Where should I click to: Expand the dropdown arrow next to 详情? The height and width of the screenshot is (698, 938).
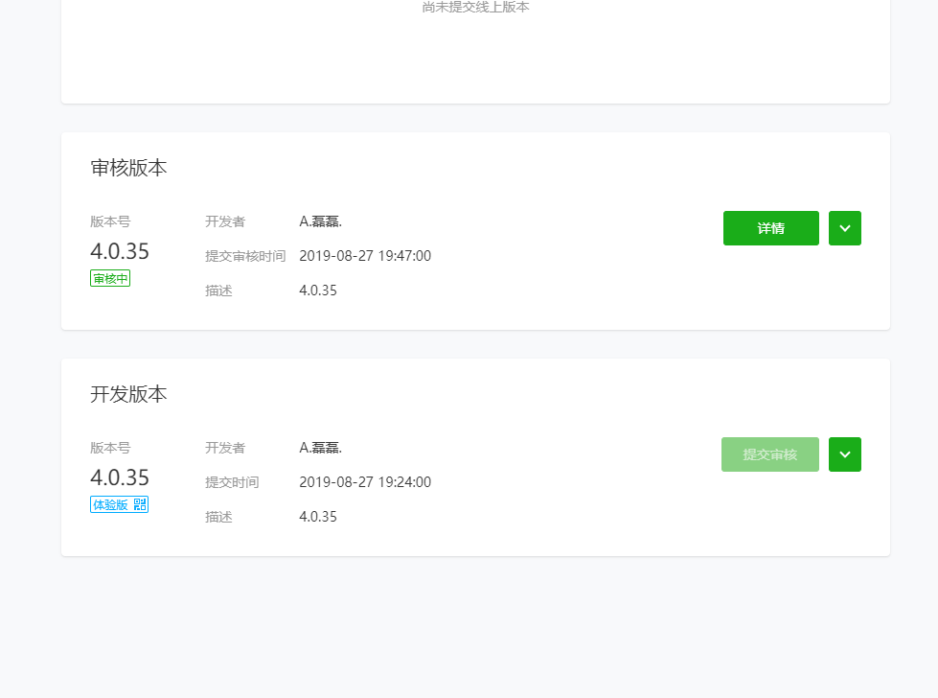(844, 228)
